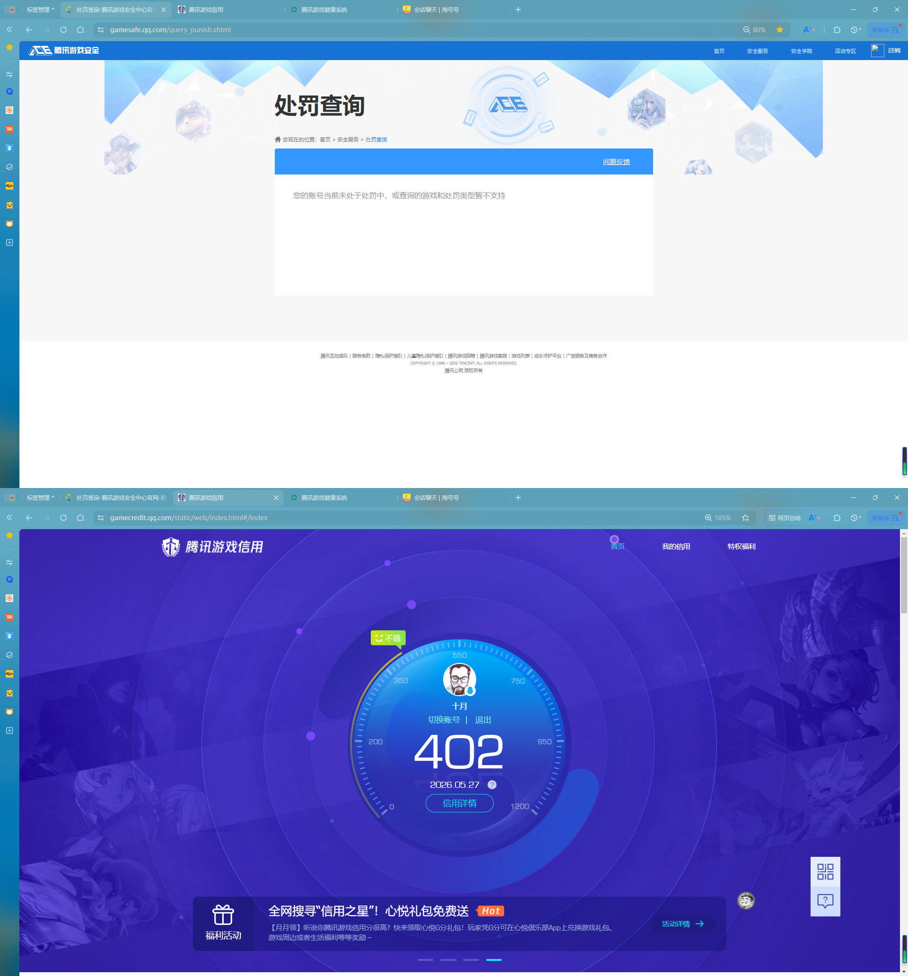Click the 80% zoom indicator in top window
Image resolution: width=908 pixels, height=976 pixels.
(x=754, y=30)
